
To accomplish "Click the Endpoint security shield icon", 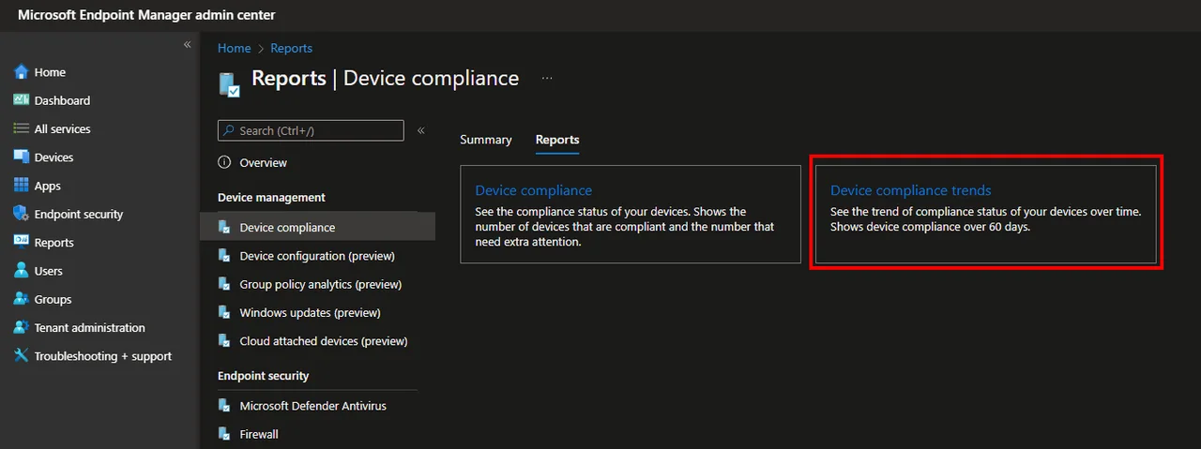I will (x=21, y=214).
